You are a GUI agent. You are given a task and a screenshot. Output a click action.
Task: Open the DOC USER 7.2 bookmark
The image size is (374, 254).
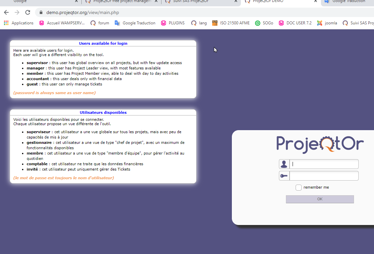295,23
